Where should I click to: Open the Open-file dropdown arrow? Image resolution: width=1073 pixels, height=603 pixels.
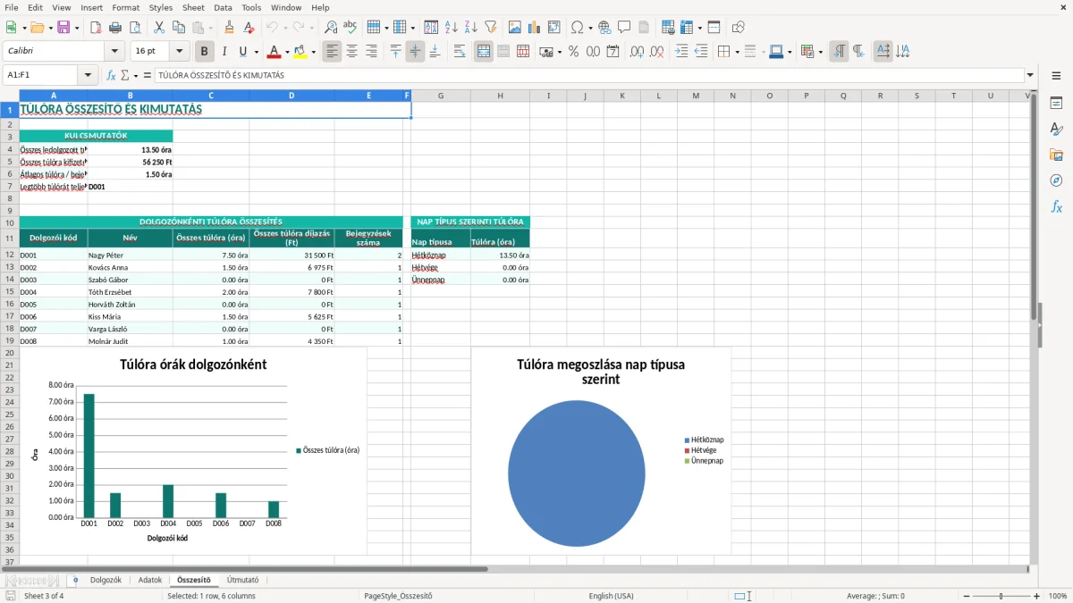[49, 28]
